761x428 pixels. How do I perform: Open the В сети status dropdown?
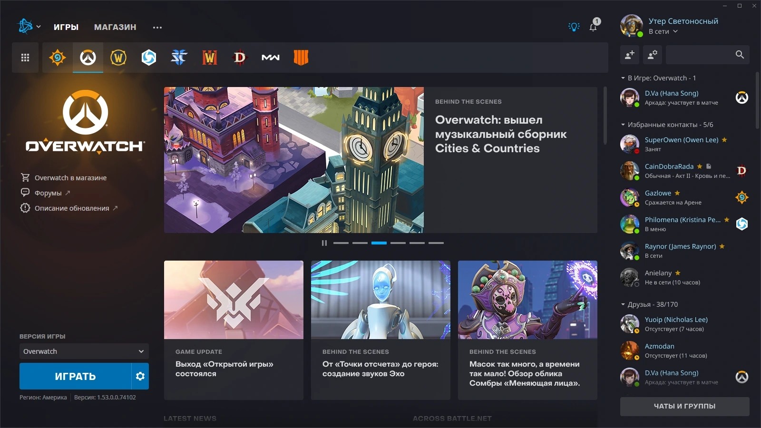pos(663,31)
